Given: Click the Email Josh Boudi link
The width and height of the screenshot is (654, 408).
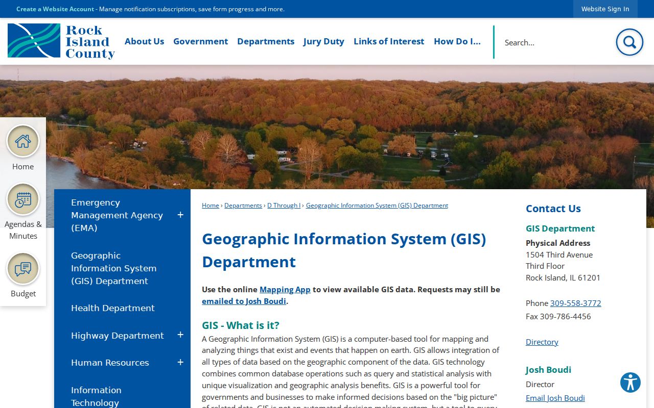Looking at the screenshot, I should [x=555, y=398].
